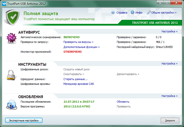184x127 pixels.
Task: Click the ОБНОВЛЕНИЯ section heading
Action: click(x=31, y=97)
